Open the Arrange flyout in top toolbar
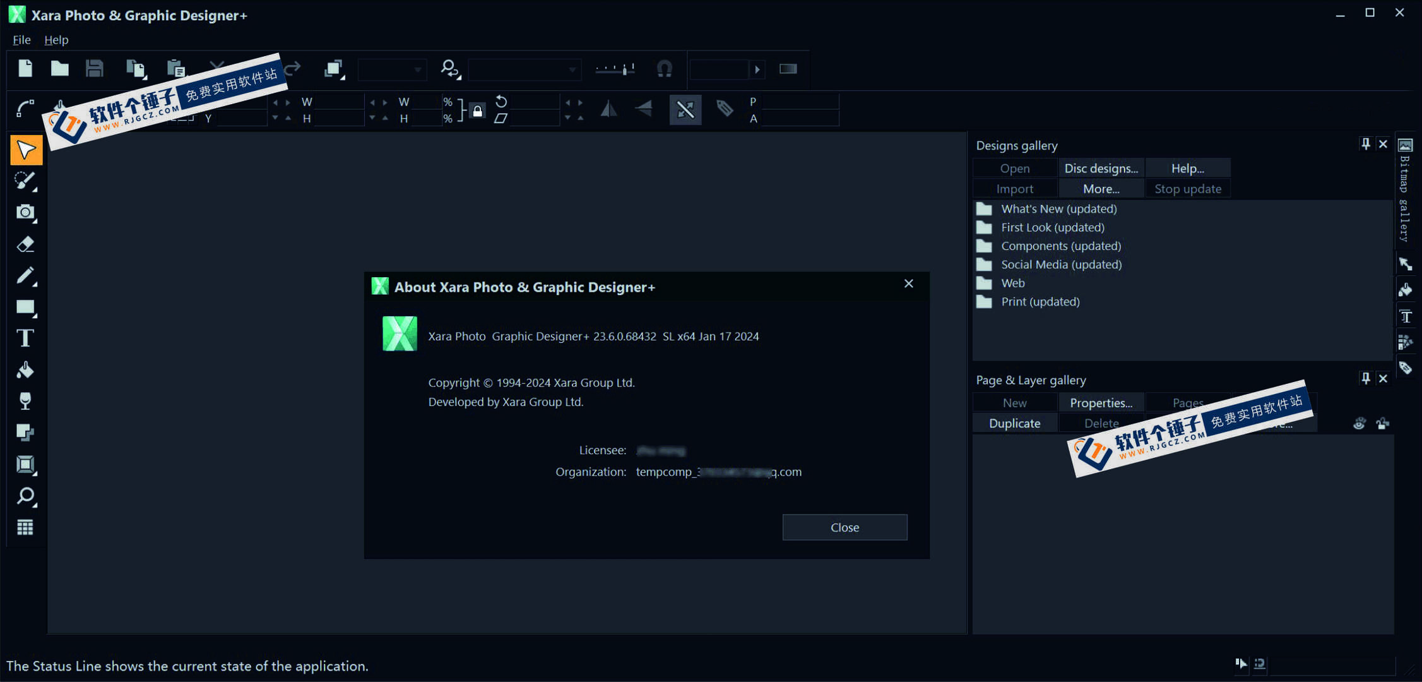 335,69
